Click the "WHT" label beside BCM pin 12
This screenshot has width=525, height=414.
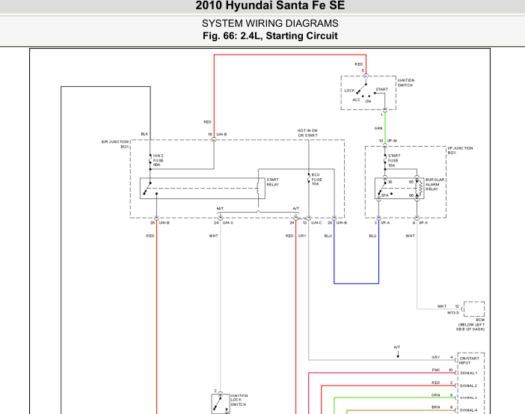pyautogui.click(x=442, y=306)
